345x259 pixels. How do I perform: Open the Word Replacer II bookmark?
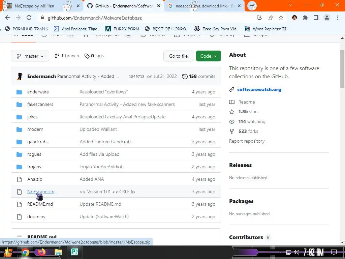pyautogui.click(x=265, y=29)
